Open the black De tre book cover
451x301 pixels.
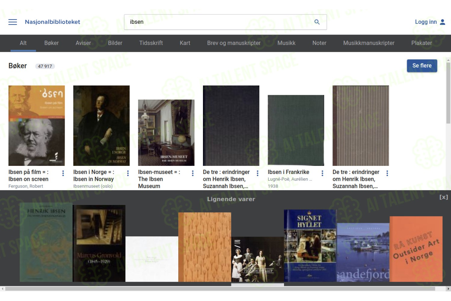pyautogui.click(x=231, y=126)
